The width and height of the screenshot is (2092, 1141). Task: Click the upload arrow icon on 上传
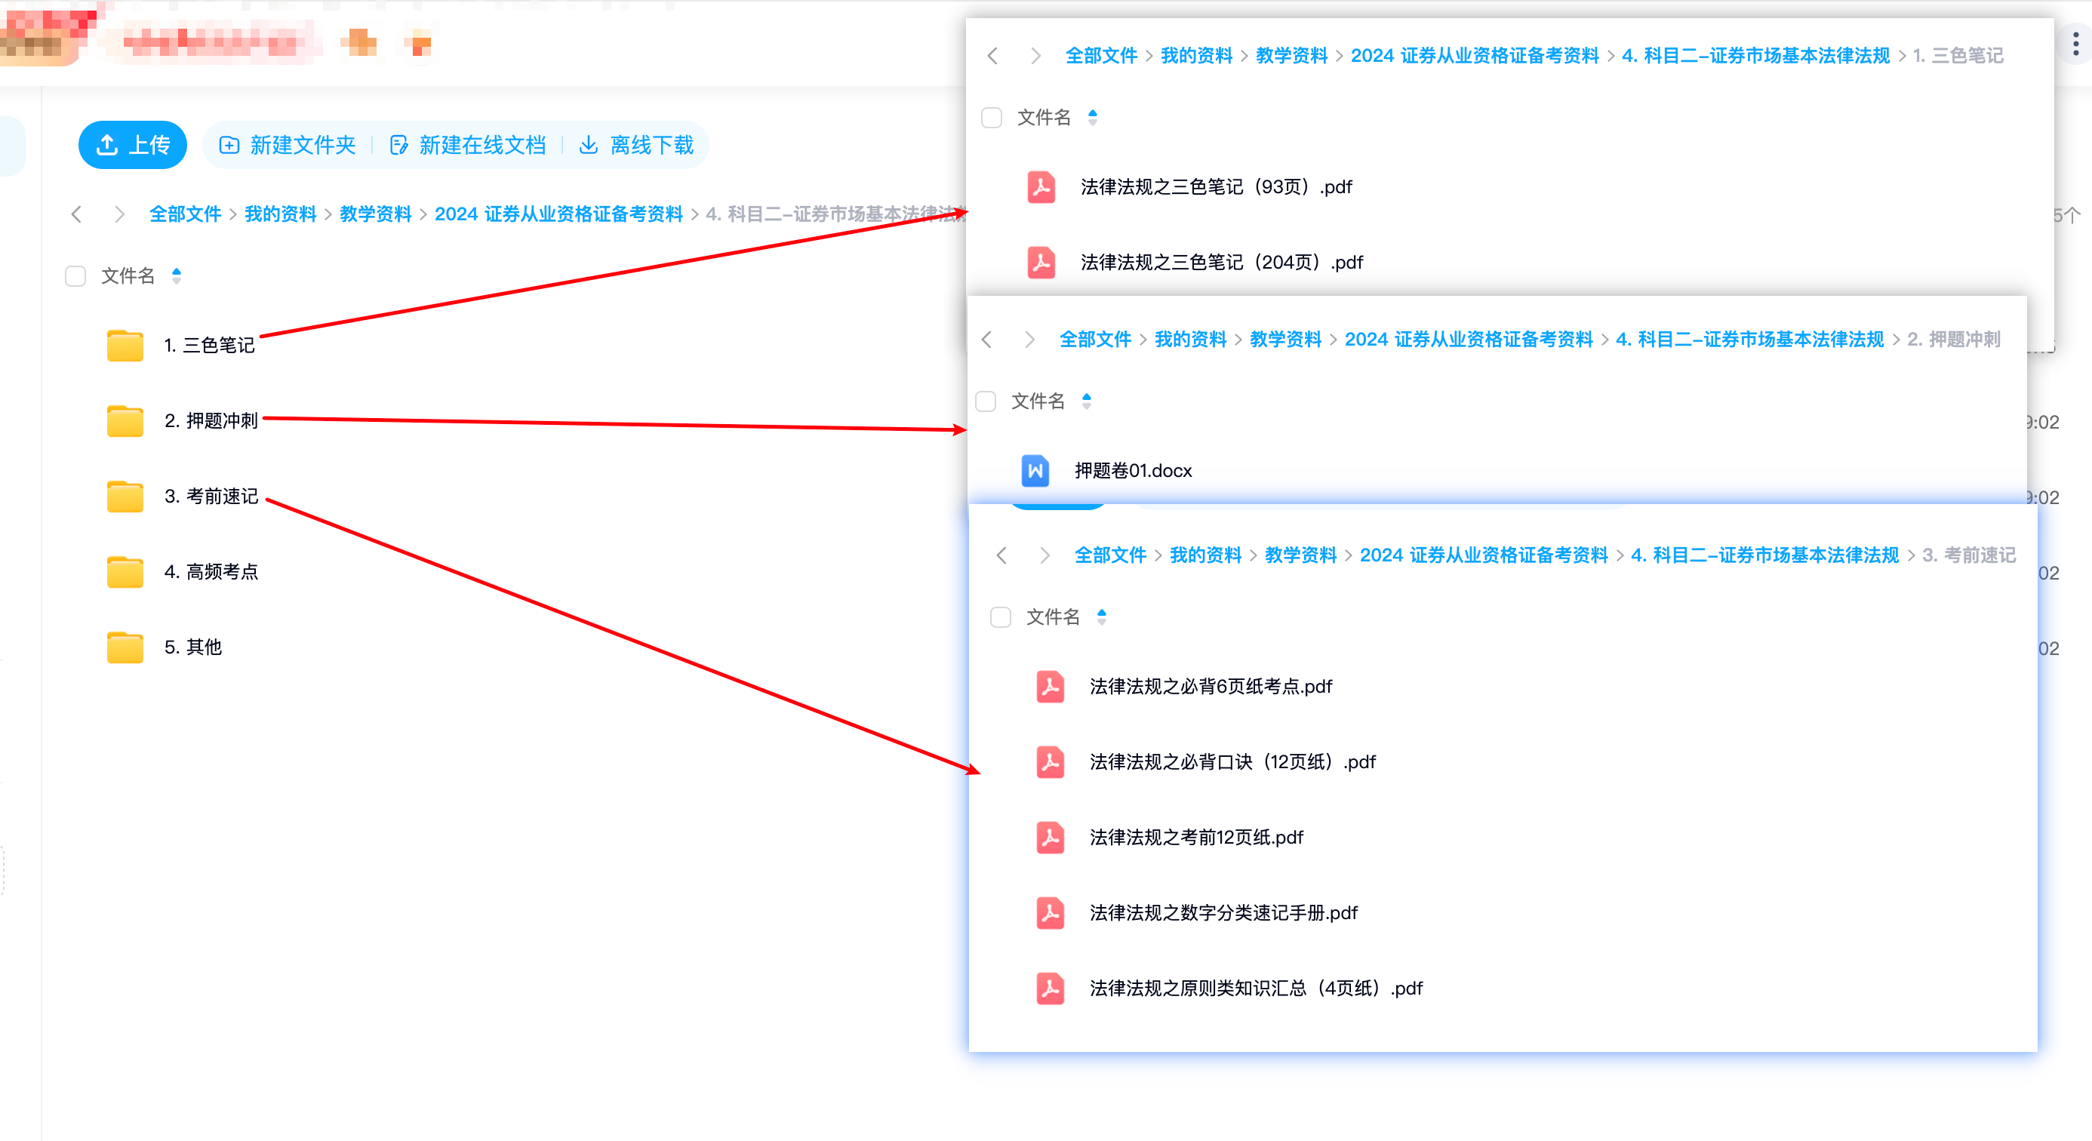click(x=107, y=146)
